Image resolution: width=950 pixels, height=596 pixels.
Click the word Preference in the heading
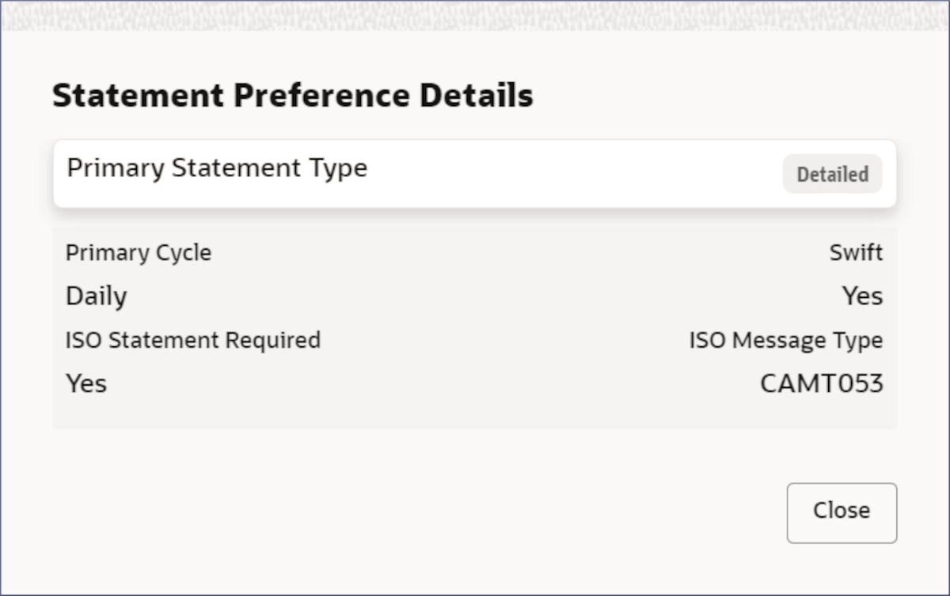tap(321, 96)
